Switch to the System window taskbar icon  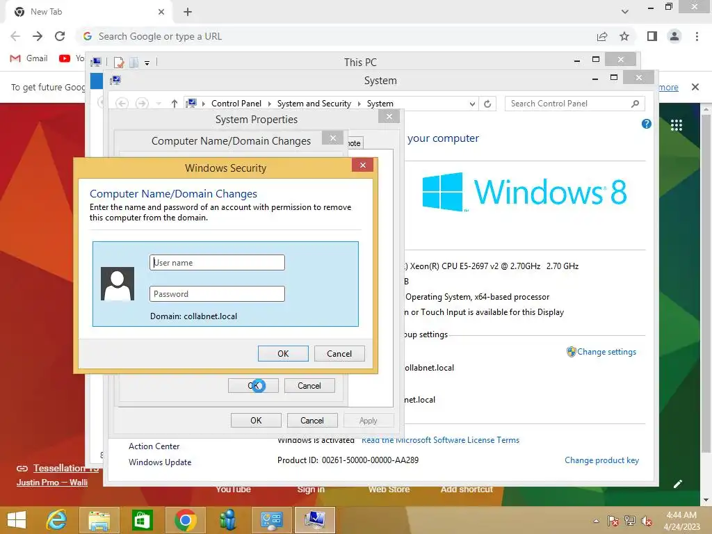click(315, 520)
